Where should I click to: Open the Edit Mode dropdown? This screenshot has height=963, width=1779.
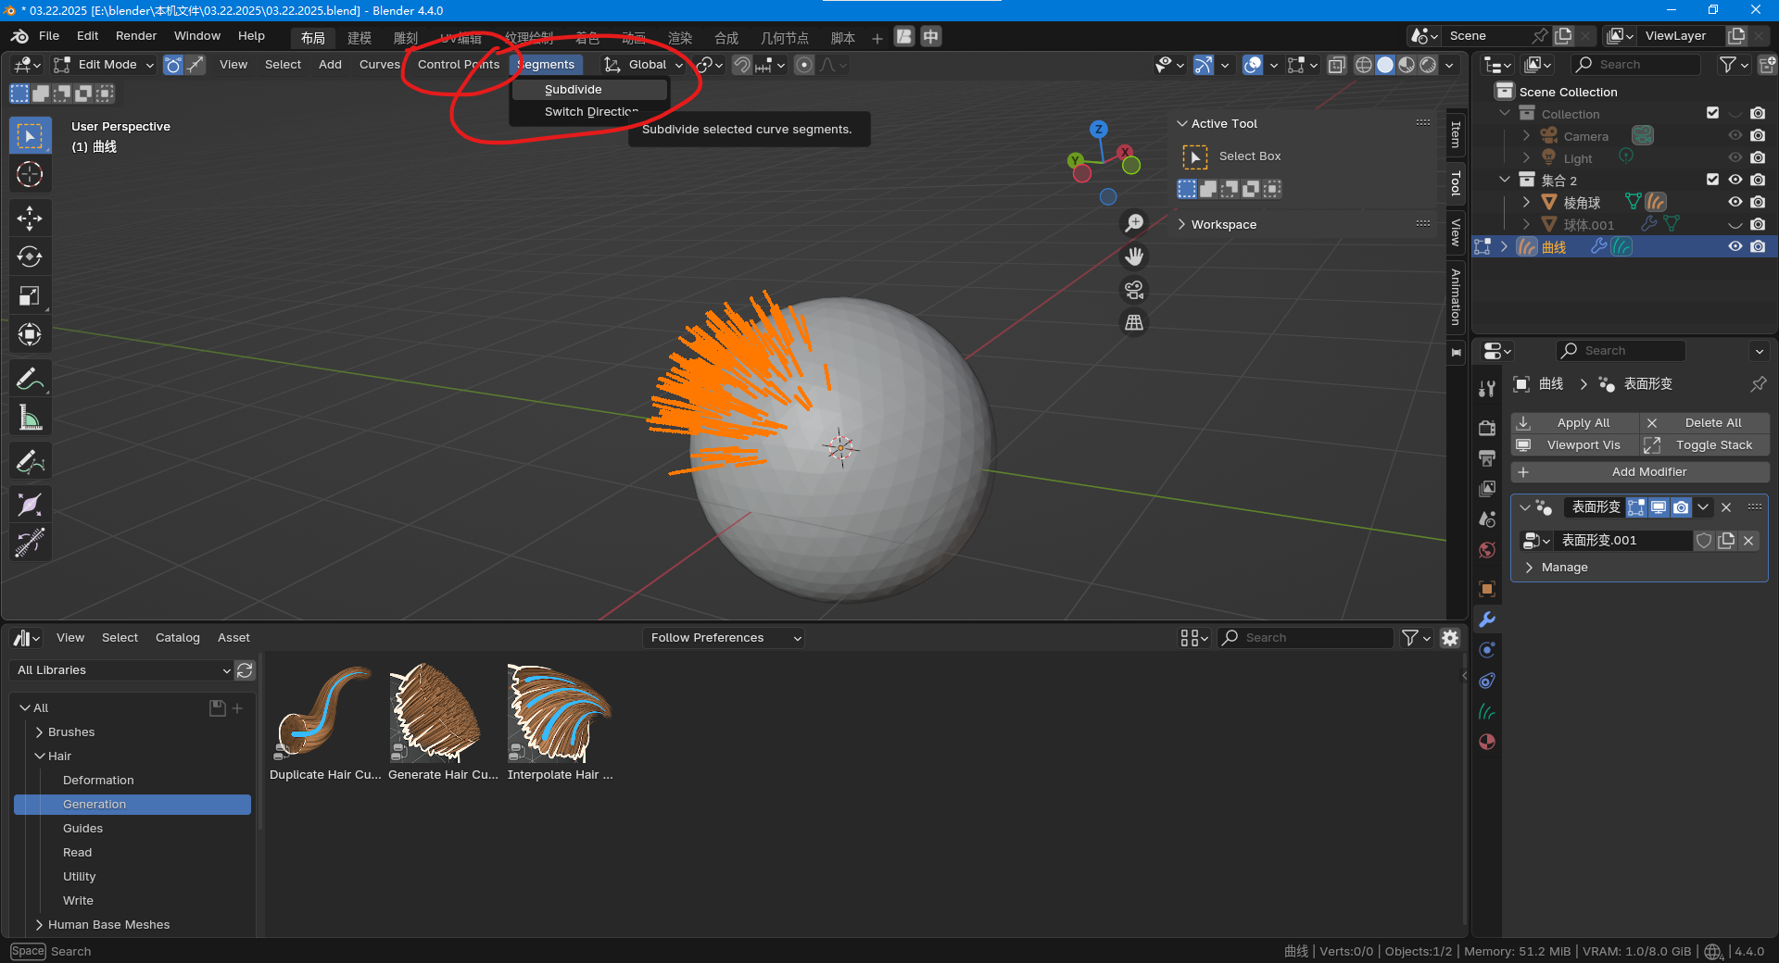104,65
